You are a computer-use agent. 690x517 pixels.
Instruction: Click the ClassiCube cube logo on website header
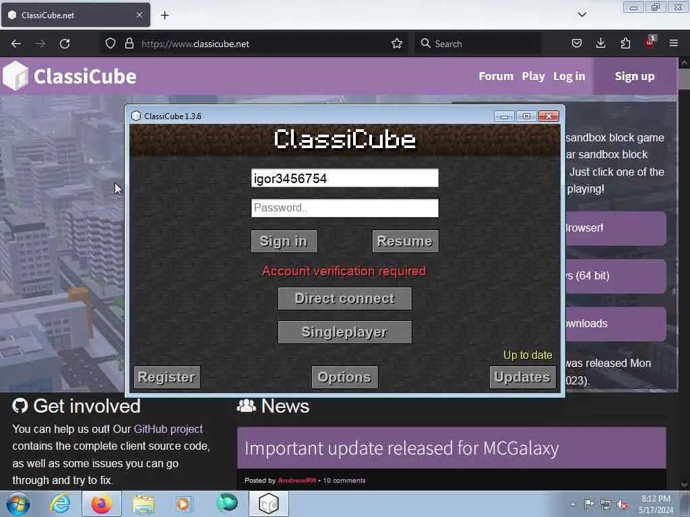point(15,76)
